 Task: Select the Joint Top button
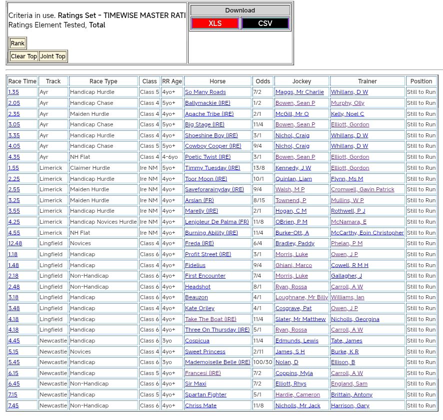(x=53, y=56)
